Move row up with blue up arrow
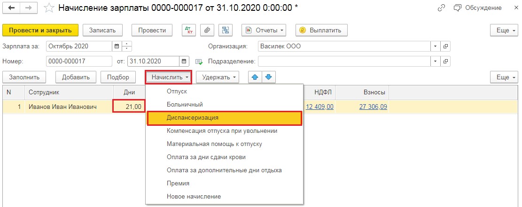 (x=255, y=77)
